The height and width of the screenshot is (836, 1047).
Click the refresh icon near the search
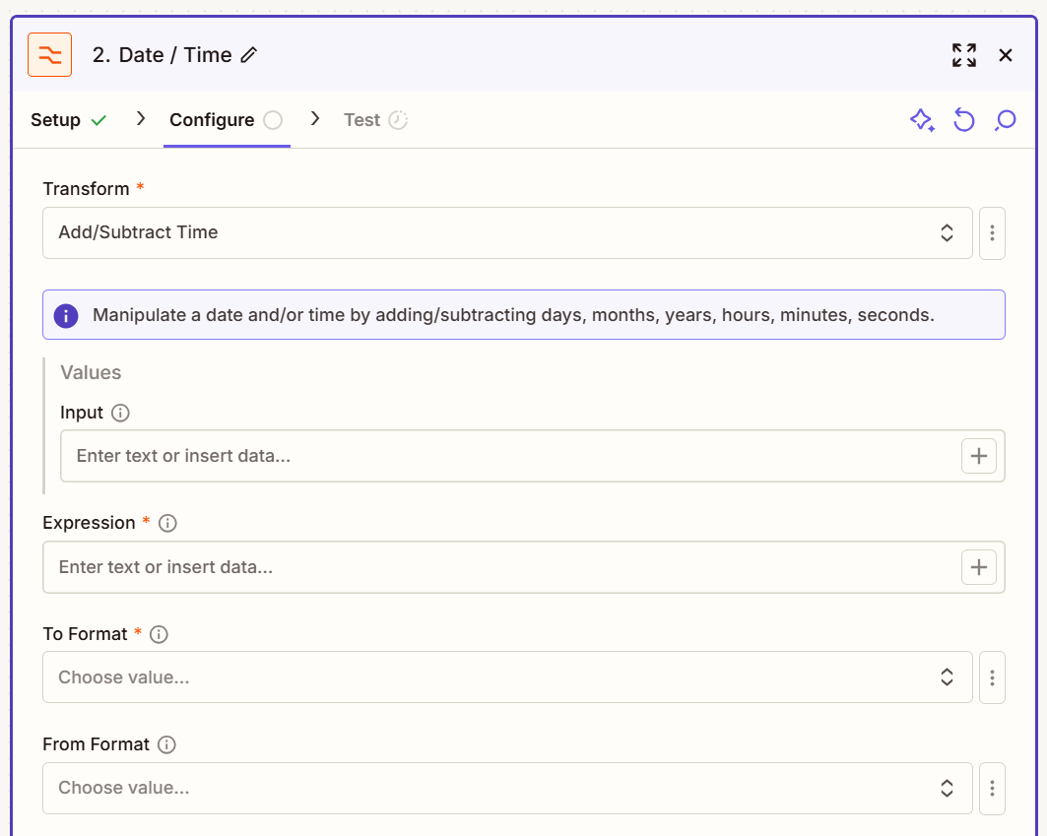(963, 119)
